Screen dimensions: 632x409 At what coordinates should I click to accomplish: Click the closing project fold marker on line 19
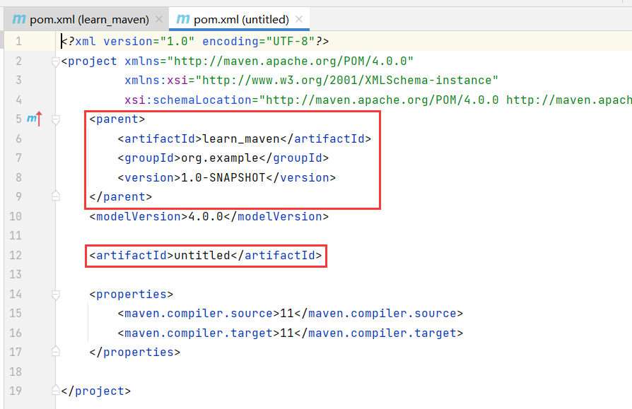(x=56, y=391)
